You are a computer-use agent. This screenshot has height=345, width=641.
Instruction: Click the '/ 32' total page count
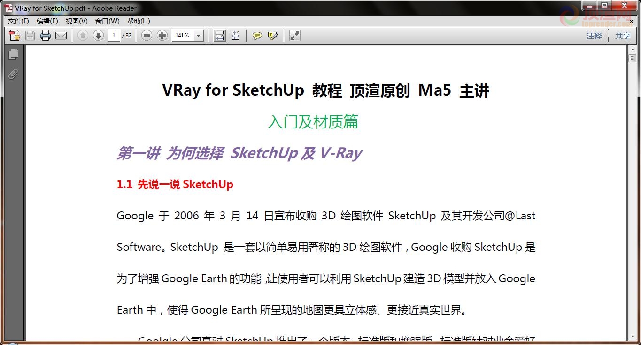point(127,36)
